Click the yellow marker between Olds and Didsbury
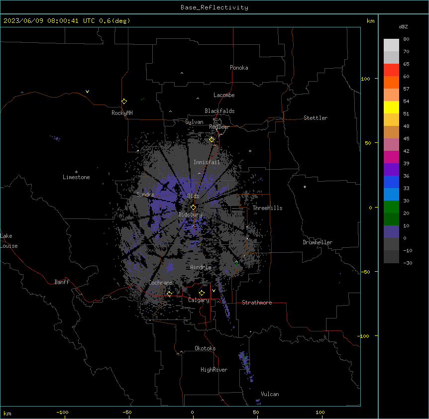The width and height of the screenshot is (429, 419). (x=193, y=208)
